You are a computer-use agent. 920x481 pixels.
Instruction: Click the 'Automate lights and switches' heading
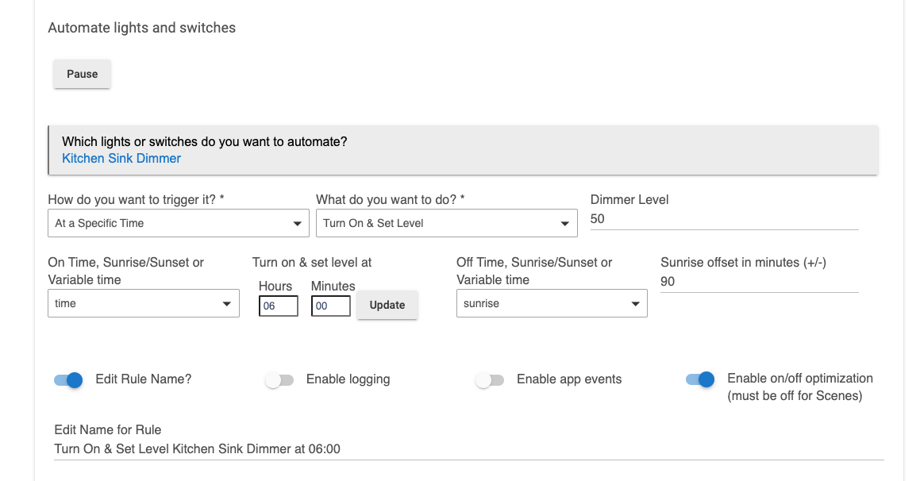(x=142, y=28)
